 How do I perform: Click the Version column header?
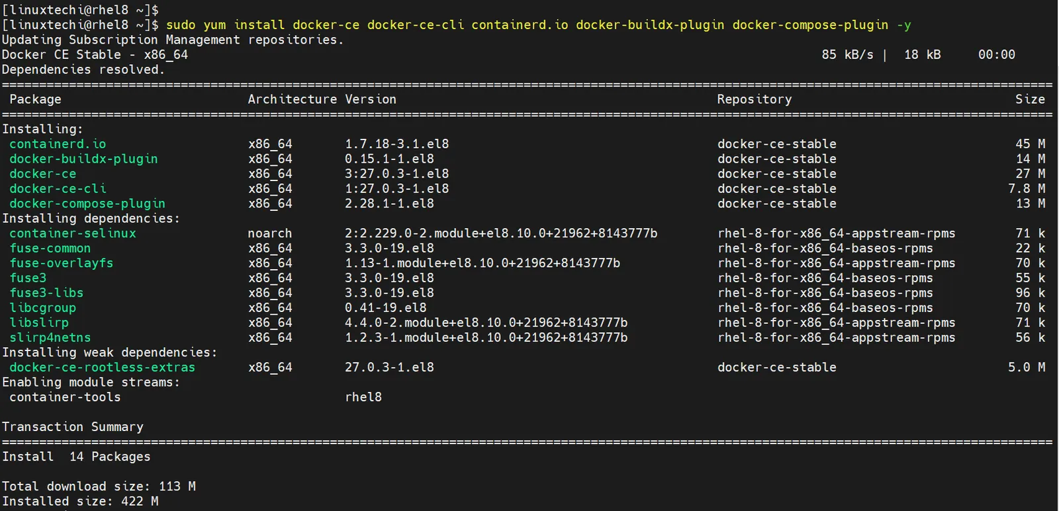click(371, 99)
